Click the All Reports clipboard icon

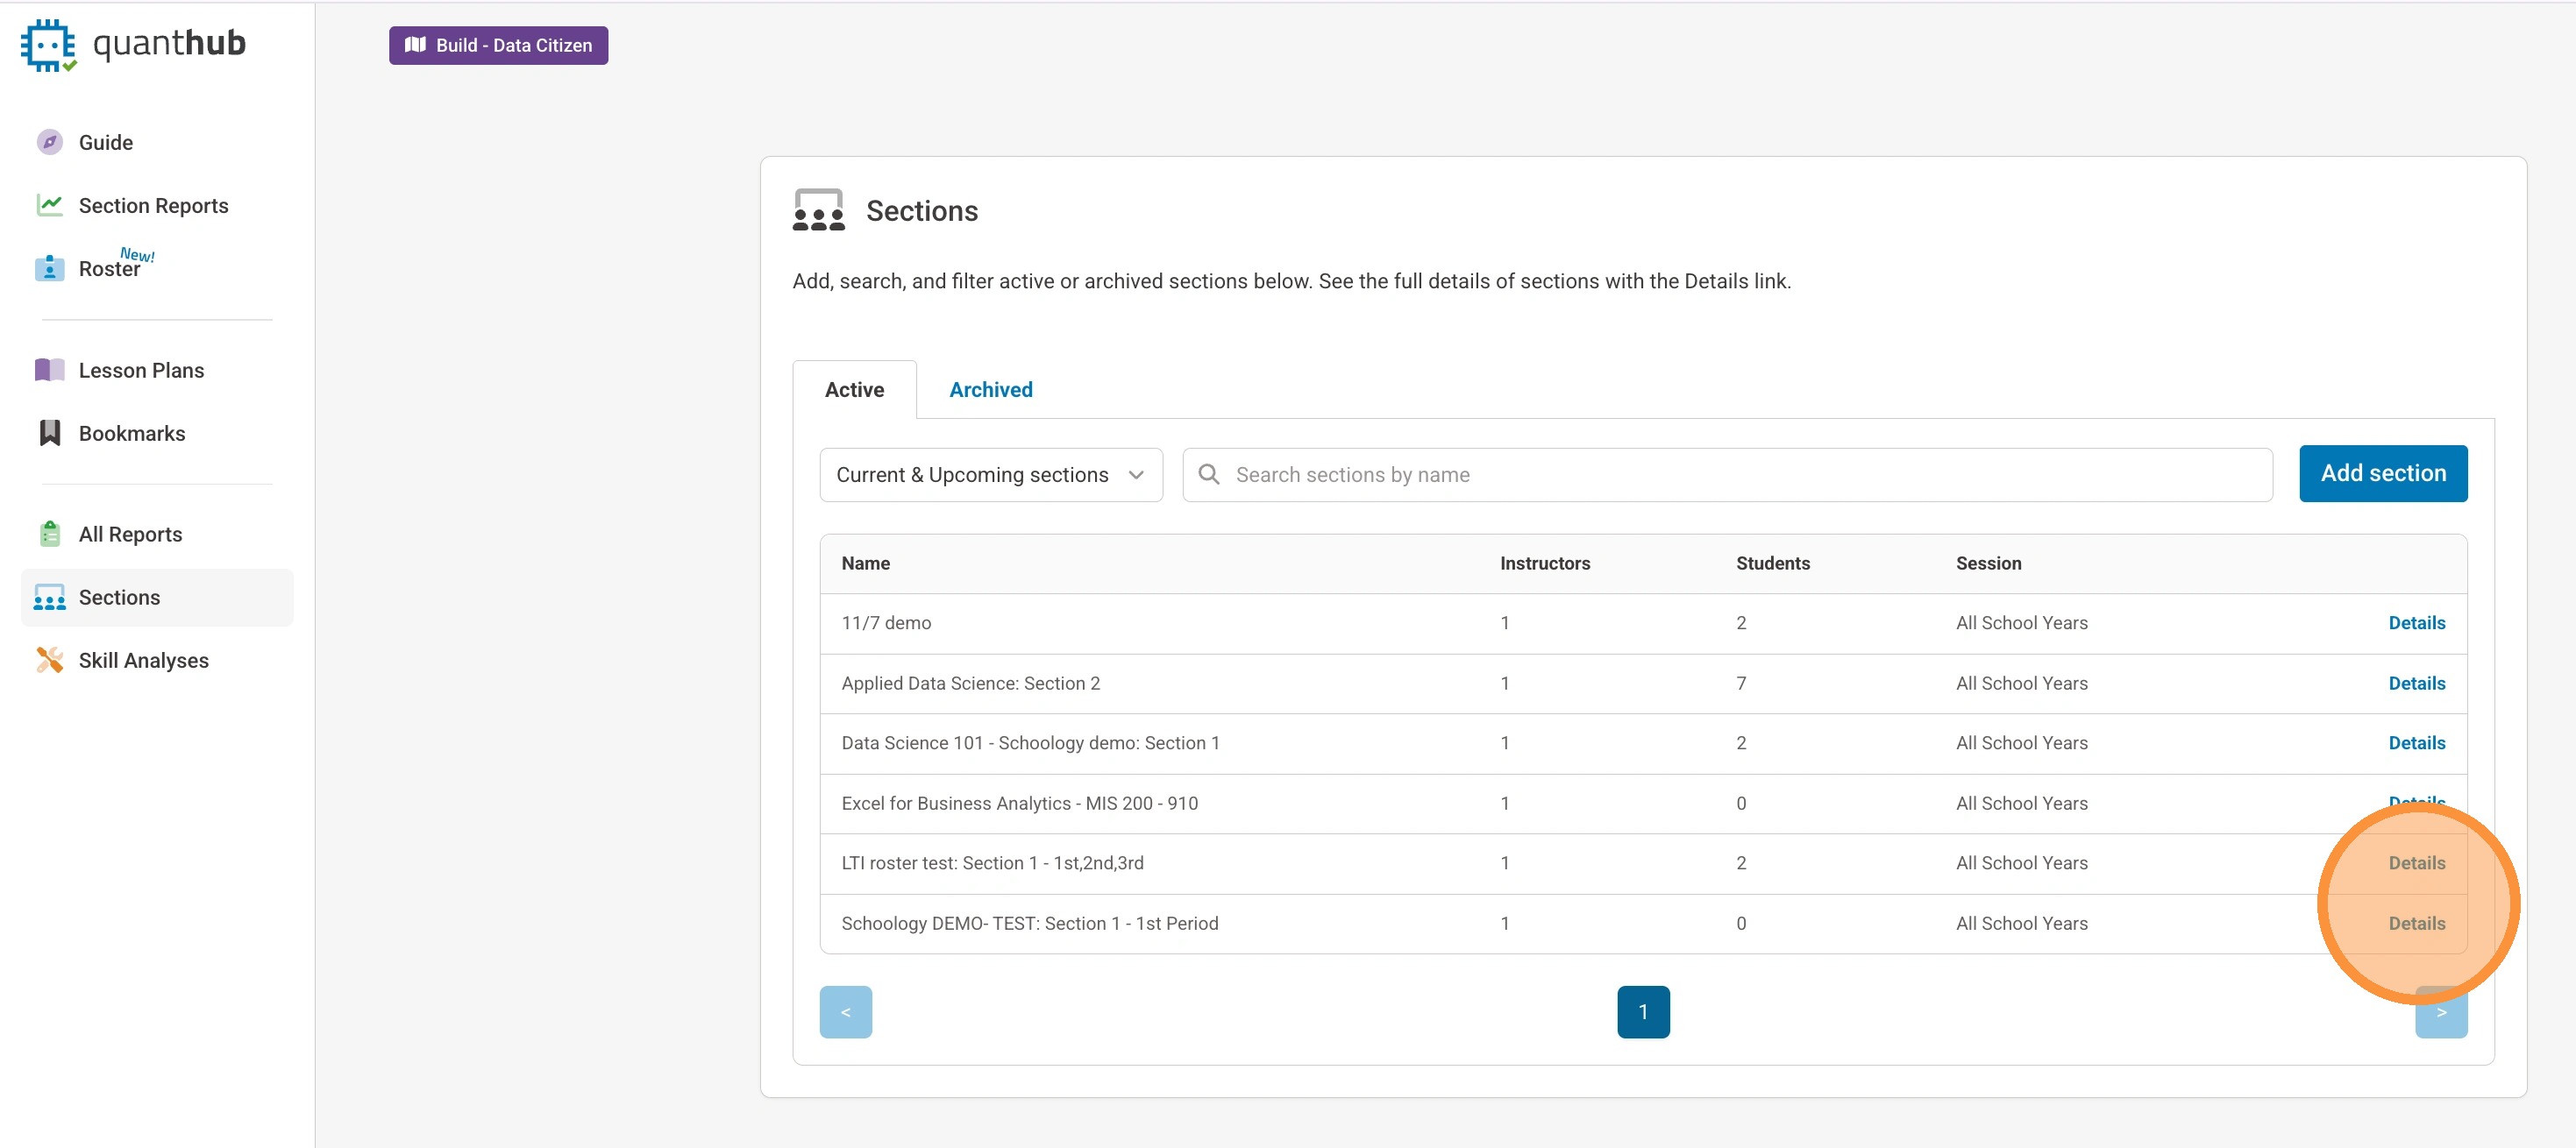(49, 534)
